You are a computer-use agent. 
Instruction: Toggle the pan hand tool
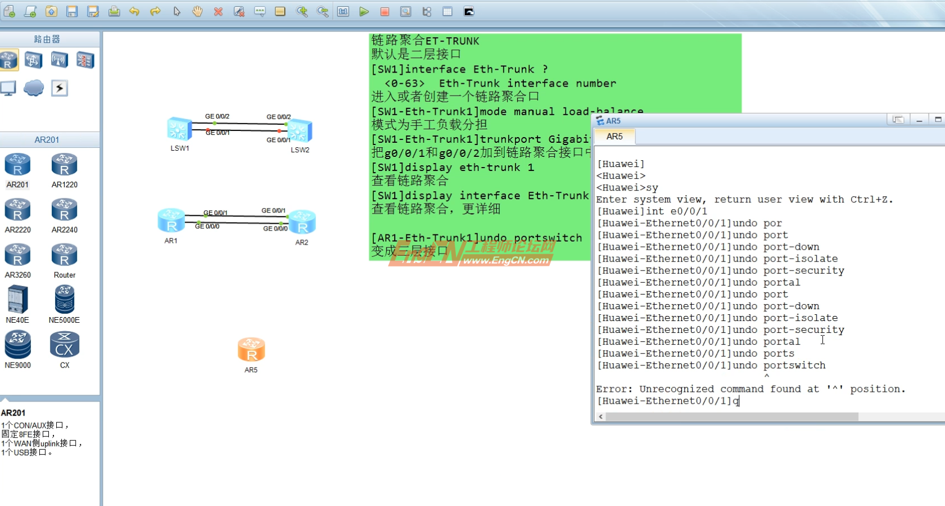click(197, 11)
